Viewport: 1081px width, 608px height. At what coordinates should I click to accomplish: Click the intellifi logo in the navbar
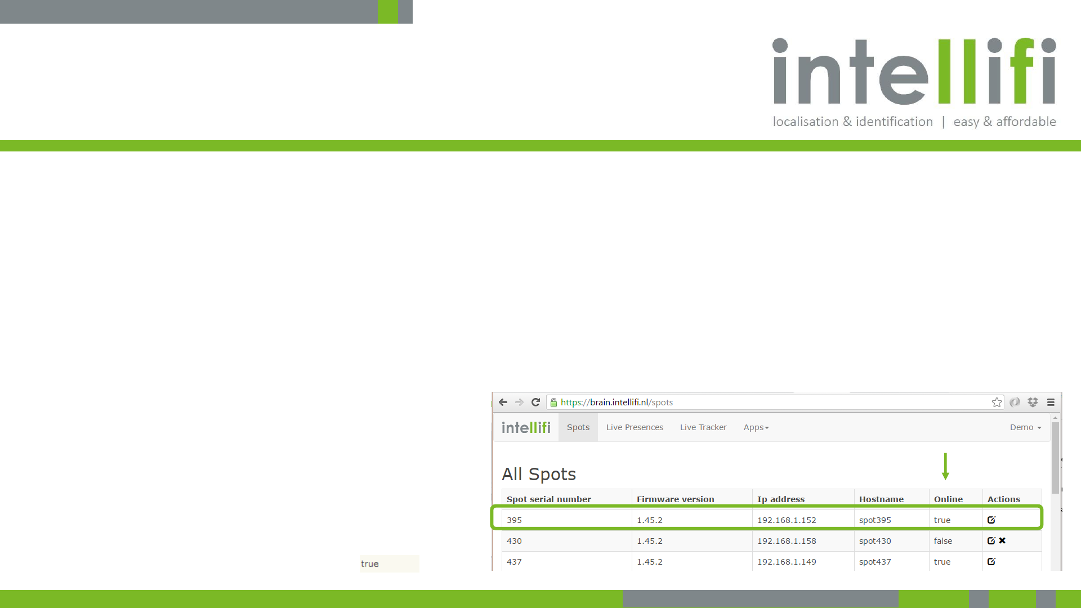[526, 427]
